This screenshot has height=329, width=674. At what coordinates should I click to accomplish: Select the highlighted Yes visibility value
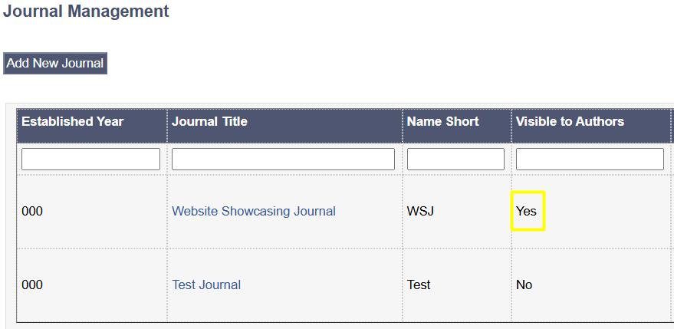point(527,211)
